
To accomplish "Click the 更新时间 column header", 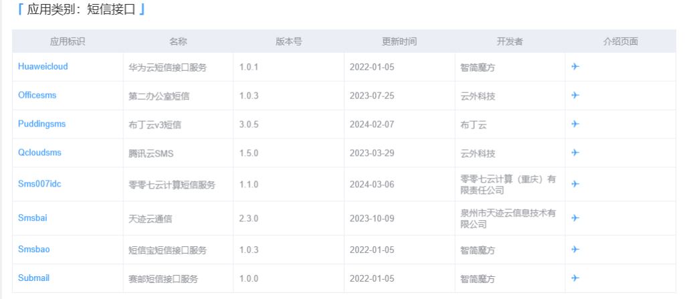I will [399, 41].
